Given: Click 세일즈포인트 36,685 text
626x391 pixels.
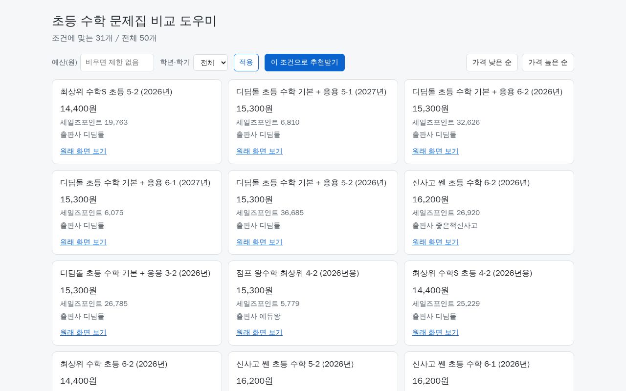Looking at the screenshot, I should tap(270, 213).
